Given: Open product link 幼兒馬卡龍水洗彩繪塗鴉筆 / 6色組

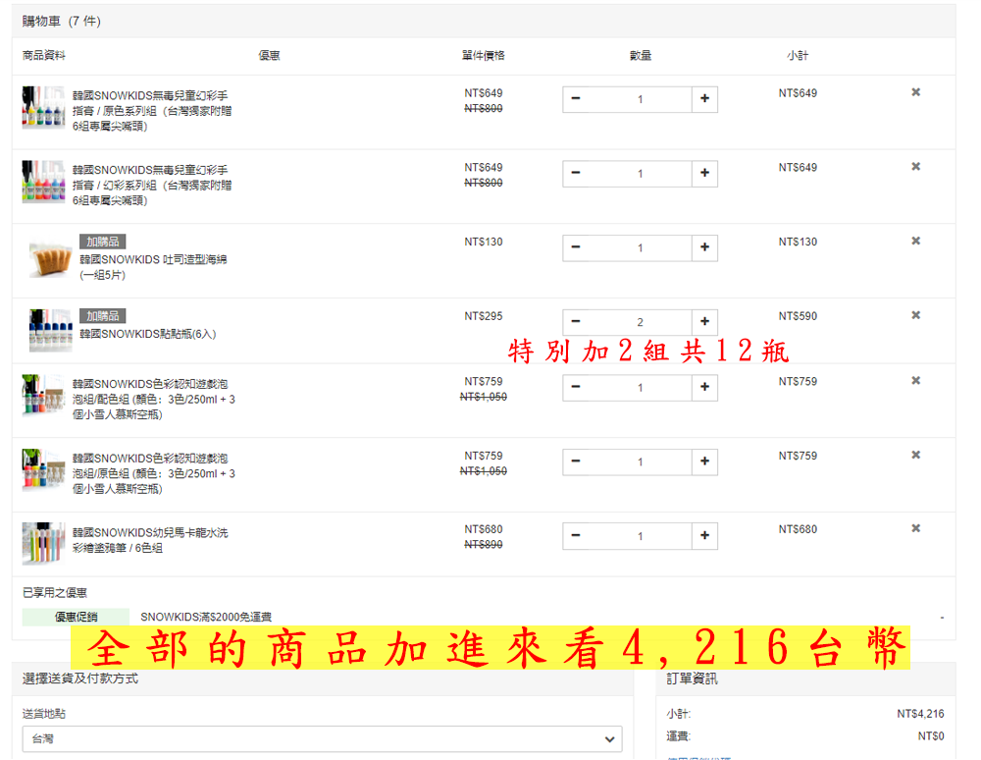Looking at the screenshot, I should (150, 540).
